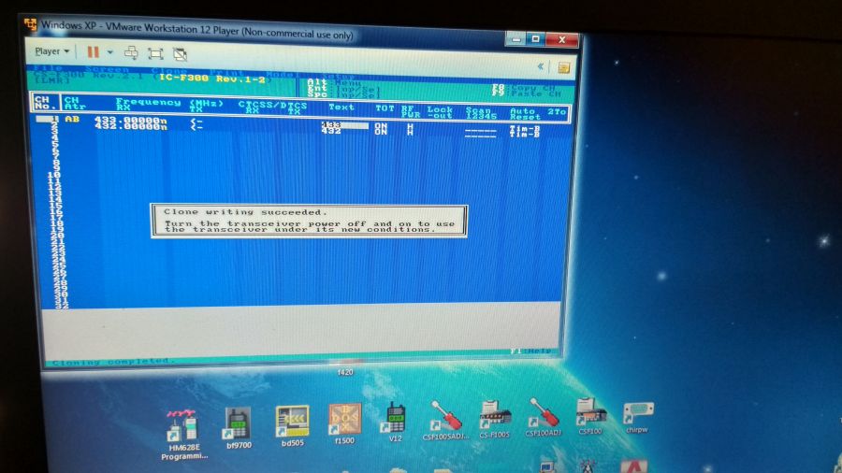Click the VMware pause button
842x473 pixels.
[93, 52]
